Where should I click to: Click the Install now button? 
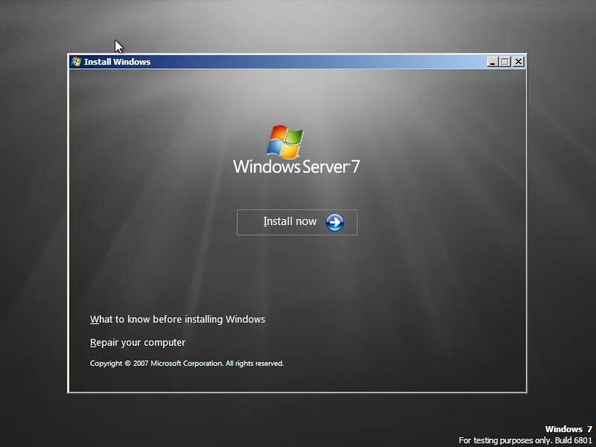[297, 222]
